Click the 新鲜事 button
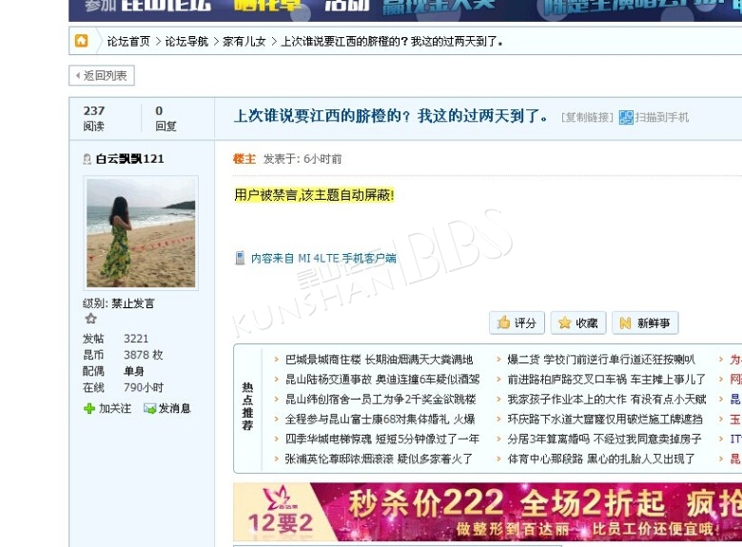Viewport: 742px width, 547px height. tap(644, 323)
